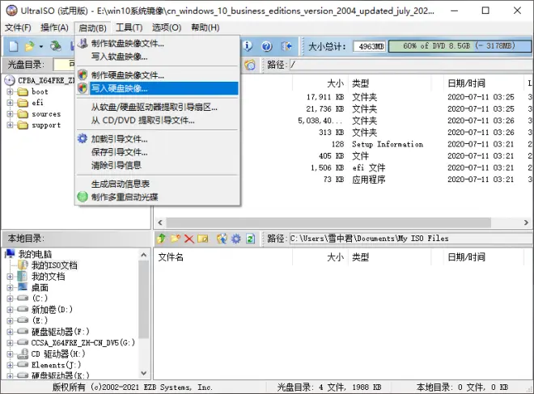Screen dimensions: 534x394
Task: Expand the efi folder tree node
Action: click(x=10, y=103)
